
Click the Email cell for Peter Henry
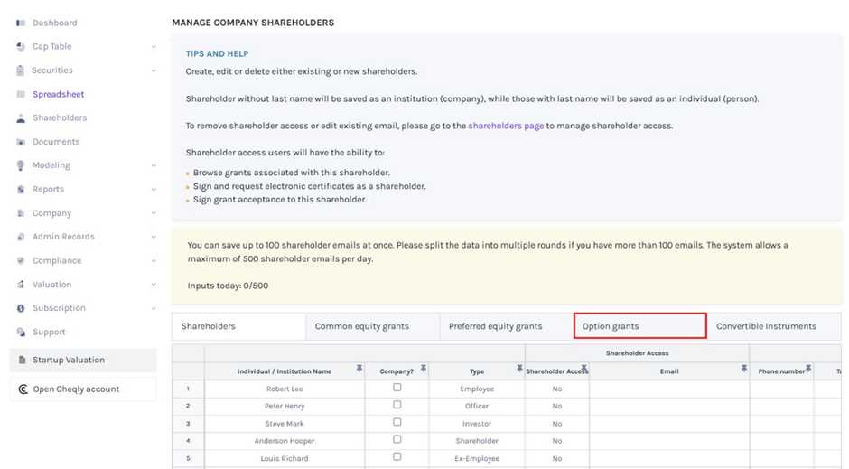point(668,406)
